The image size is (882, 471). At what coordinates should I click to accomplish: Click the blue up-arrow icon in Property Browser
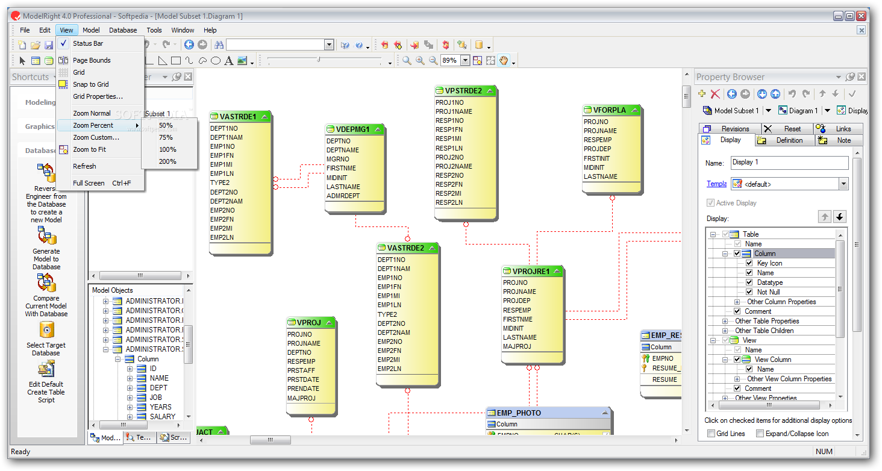tap(775, 94)
